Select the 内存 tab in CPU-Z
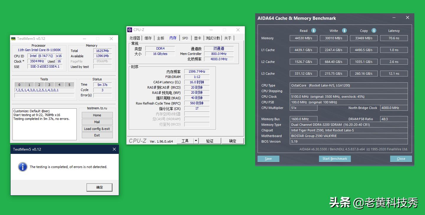 [x=173, y=38]
